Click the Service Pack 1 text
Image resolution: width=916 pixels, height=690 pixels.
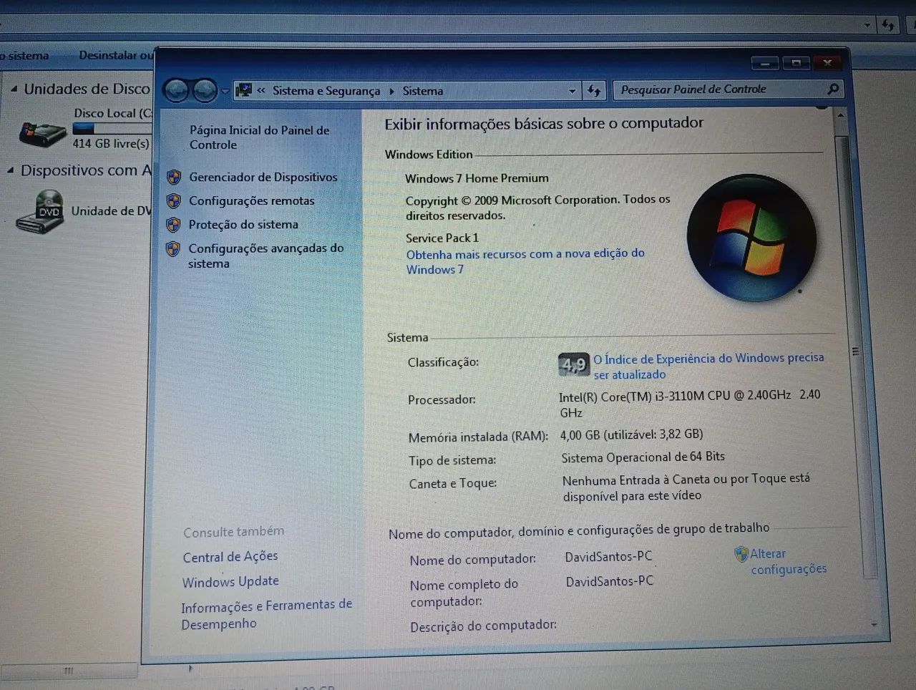(442, 238)
